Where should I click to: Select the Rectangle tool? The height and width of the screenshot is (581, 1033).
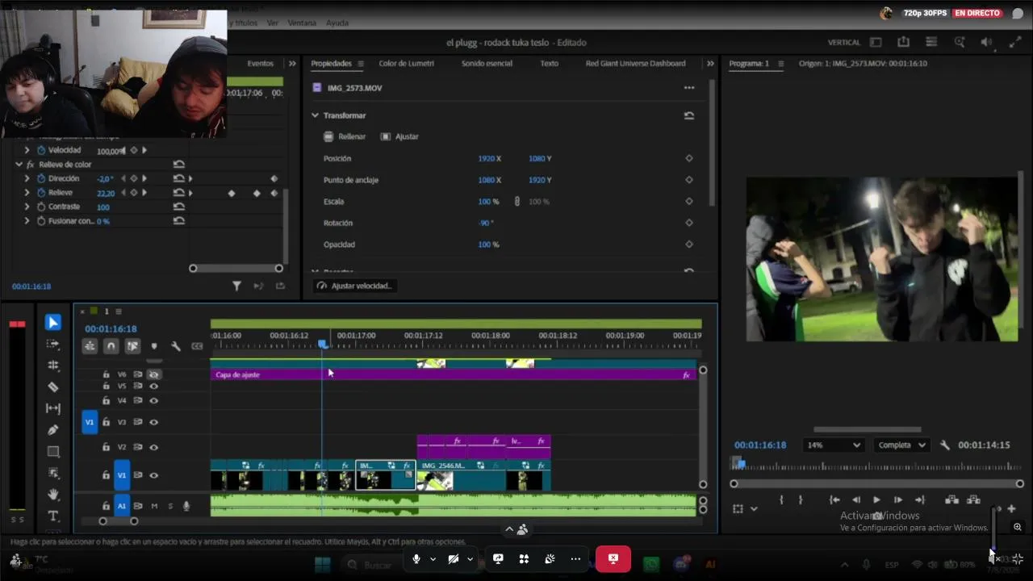pyautogui.click(x=53, y=452)
